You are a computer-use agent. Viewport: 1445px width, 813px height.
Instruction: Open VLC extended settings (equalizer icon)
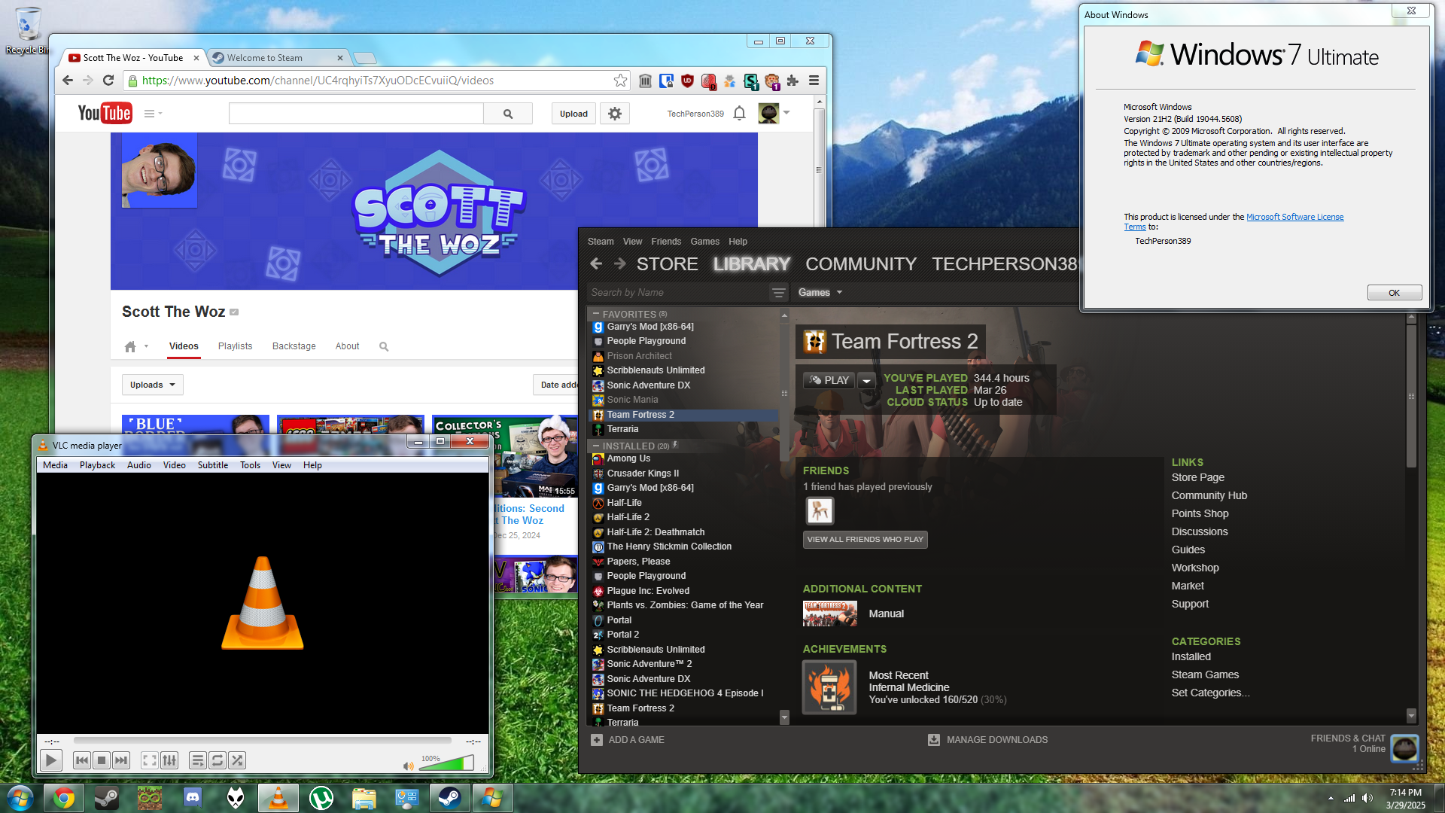tap(169, 760)
